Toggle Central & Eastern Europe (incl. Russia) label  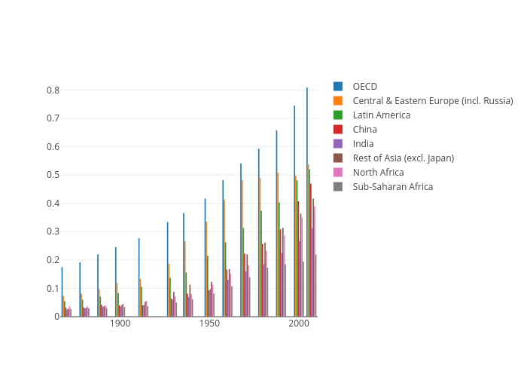[433, 100]
